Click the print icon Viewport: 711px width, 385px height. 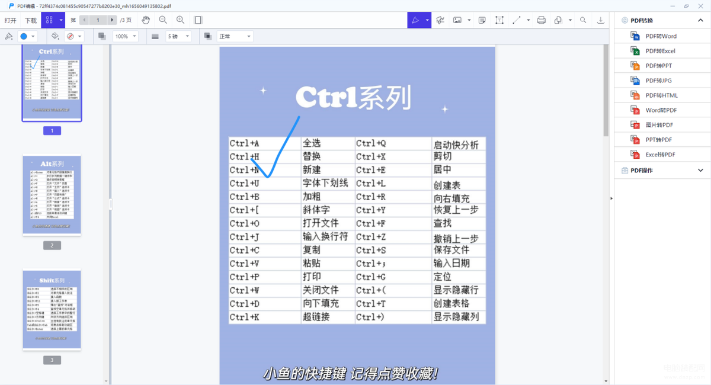click(x=541, y=20)
